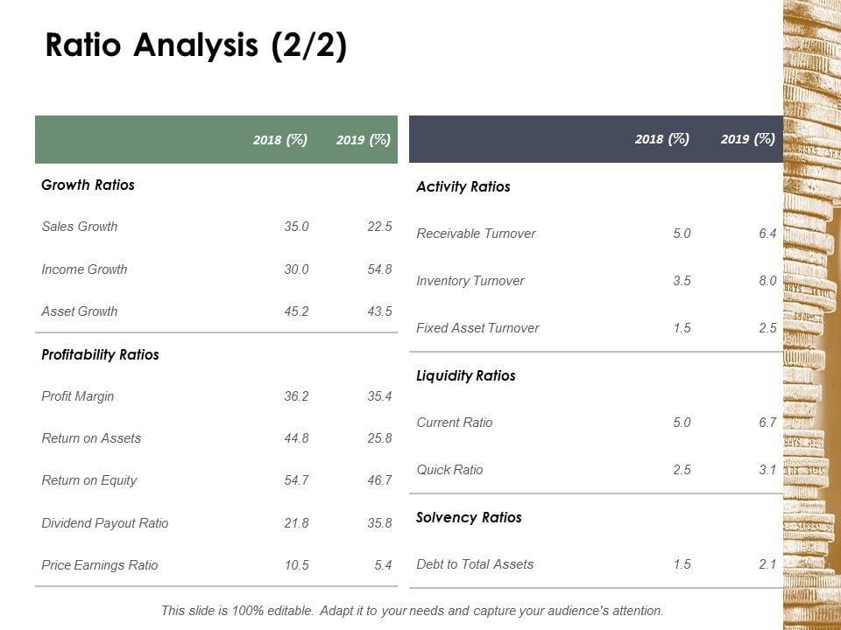The height and width of the screenshot is (630, 841).
Task: Click the Price Earnings Ratio label
Action: point(100,565)
